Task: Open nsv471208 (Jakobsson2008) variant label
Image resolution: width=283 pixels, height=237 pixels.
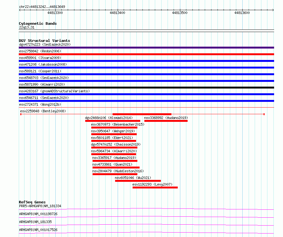Action: [43, 64]
